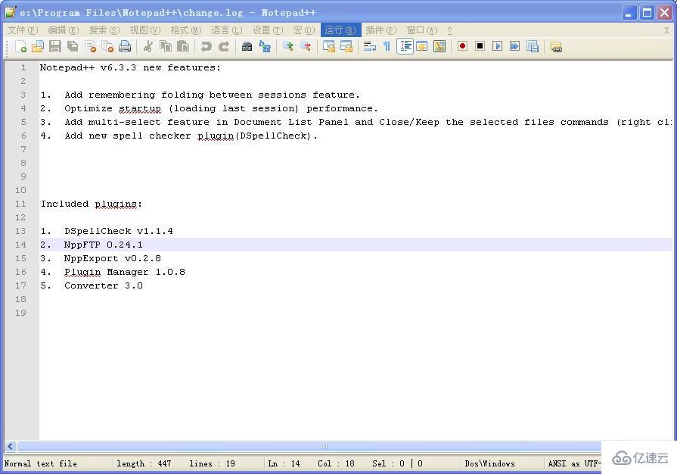
Task: Toggle synchronized vertical scrolling
Action: (x=329, y=47)
